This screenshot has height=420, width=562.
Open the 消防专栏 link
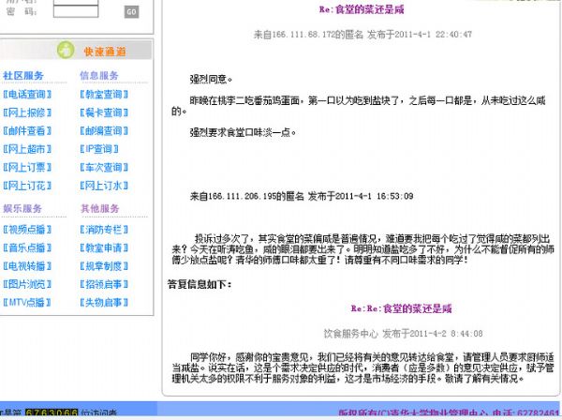[103, 229]
